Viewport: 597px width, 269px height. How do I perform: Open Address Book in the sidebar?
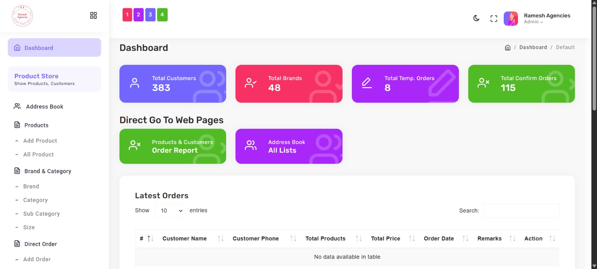pyautogui.click(x=44, y=107)
